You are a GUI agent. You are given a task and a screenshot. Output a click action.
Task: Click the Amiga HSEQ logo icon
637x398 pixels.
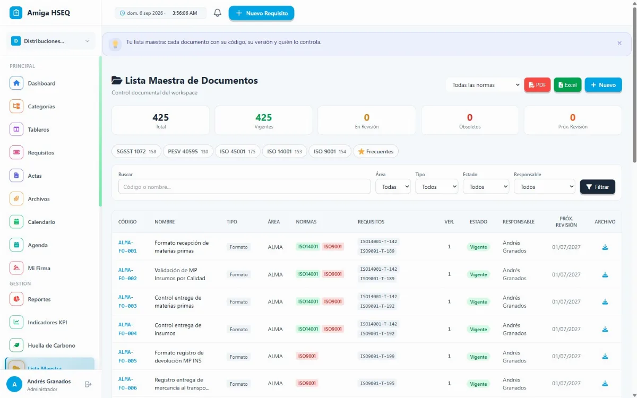pos(16,13)
